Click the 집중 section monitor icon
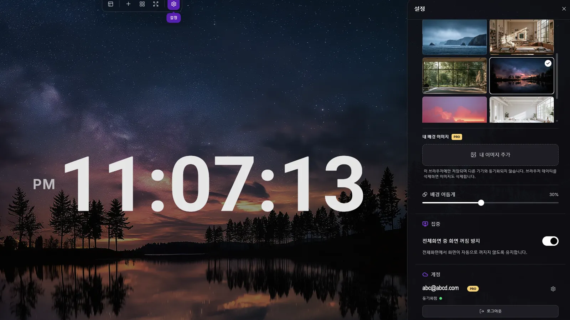 [425, 224]
